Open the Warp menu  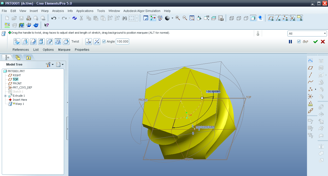pyautogui.click(x=45, y=11)
